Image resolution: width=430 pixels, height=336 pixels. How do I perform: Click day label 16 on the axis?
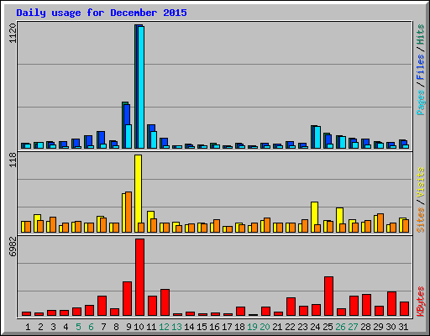(214, 327)
